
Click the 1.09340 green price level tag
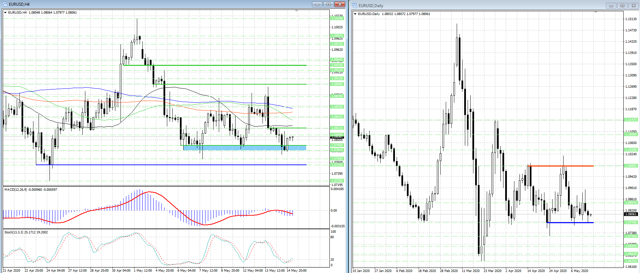coord(337,65)
